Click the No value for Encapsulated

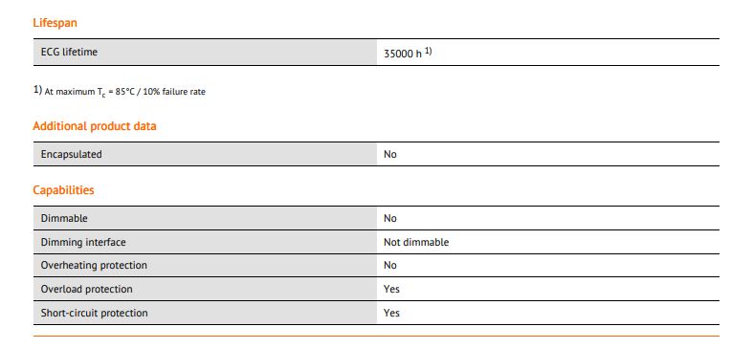coord(390,155)
